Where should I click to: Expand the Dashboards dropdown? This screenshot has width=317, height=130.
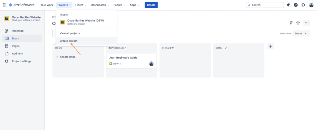[x=100, y=5]
